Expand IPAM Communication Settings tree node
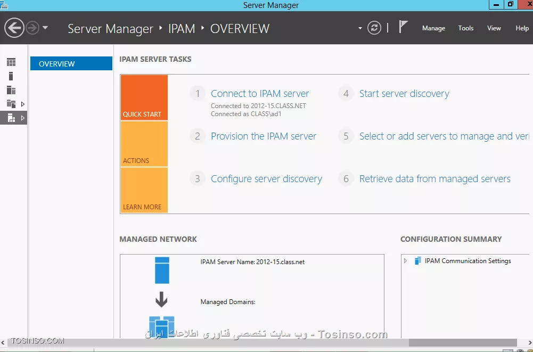Screen dimensions: 533x352 pos(405,261)
